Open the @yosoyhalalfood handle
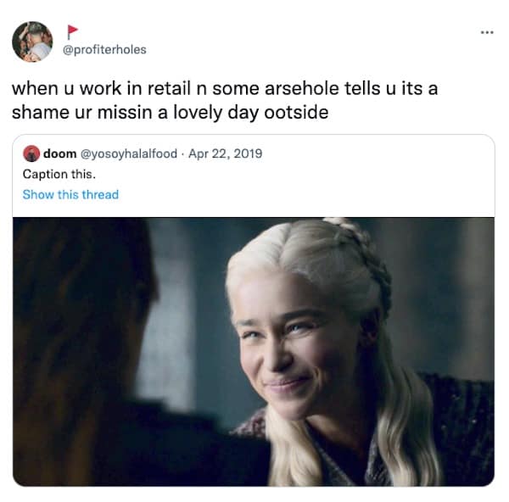The height and width of the screenshot is (502, 509). coord(129,153)
